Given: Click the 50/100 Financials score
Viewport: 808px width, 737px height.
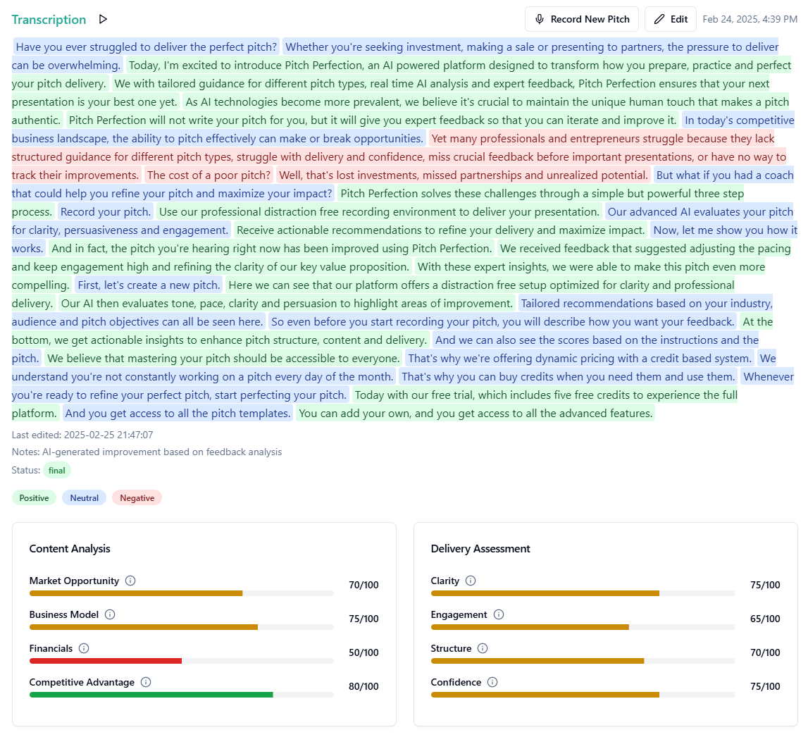Looking at the screenshot, I should (x=363, y=652).
